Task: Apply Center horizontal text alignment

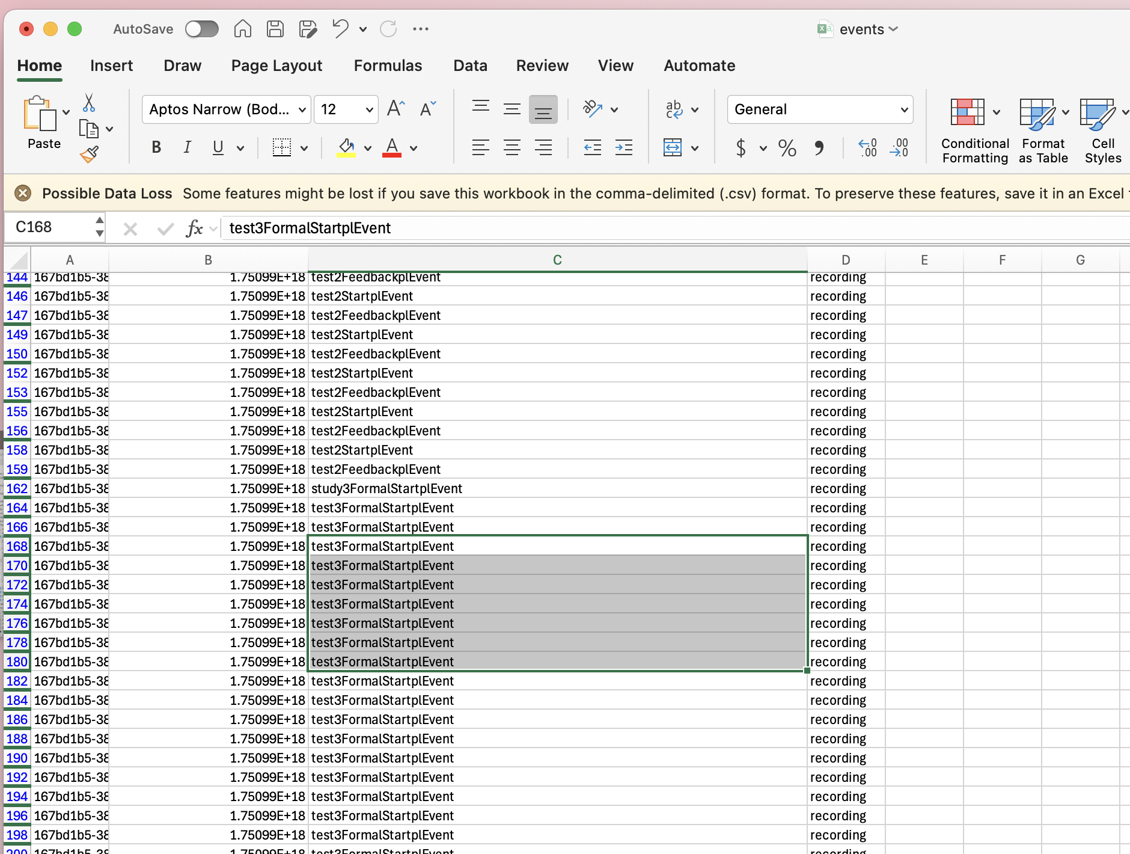Action: (x=512, y=148)
